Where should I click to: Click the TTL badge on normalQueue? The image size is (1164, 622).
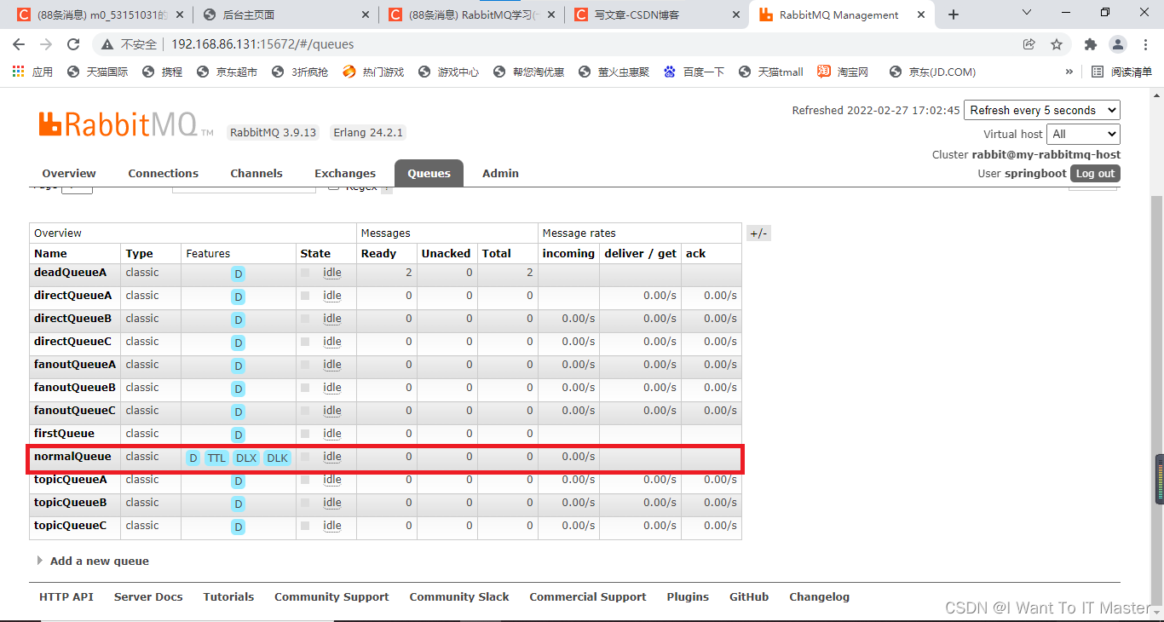[216, 458]
